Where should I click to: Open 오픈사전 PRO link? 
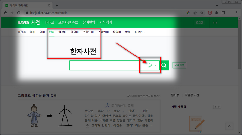click(68, 22)
